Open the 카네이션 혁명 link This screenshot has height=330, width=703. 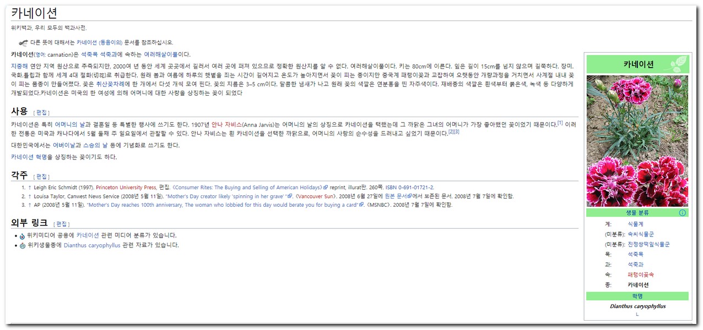coord(29,157)
